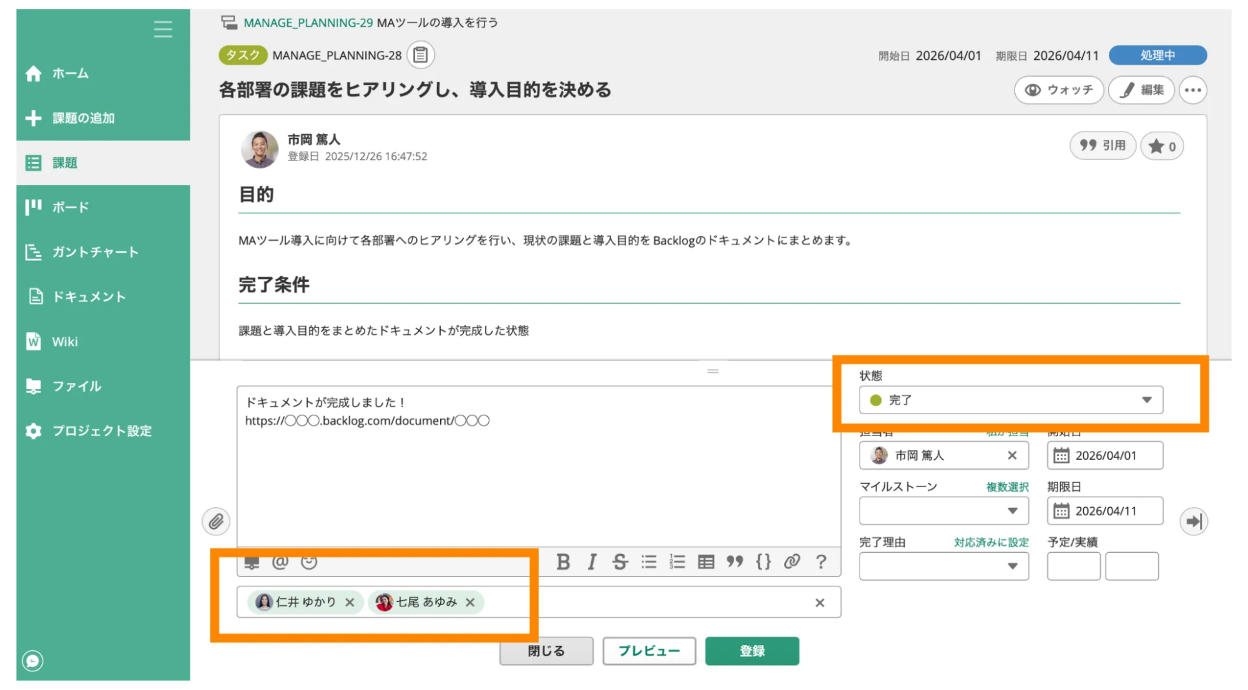Open ボード in the sidebar
This screenshot has height=690, width=1248.
click(x=103, y=207)
